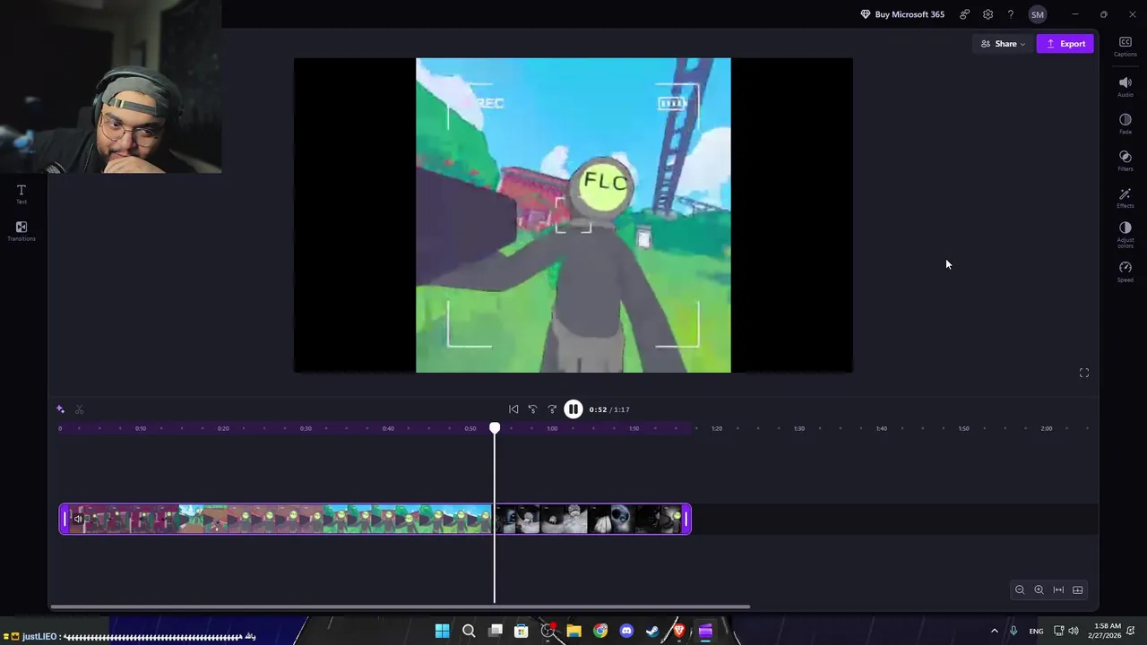
Task: Click the video preview canvas
Action: point(573,215)
